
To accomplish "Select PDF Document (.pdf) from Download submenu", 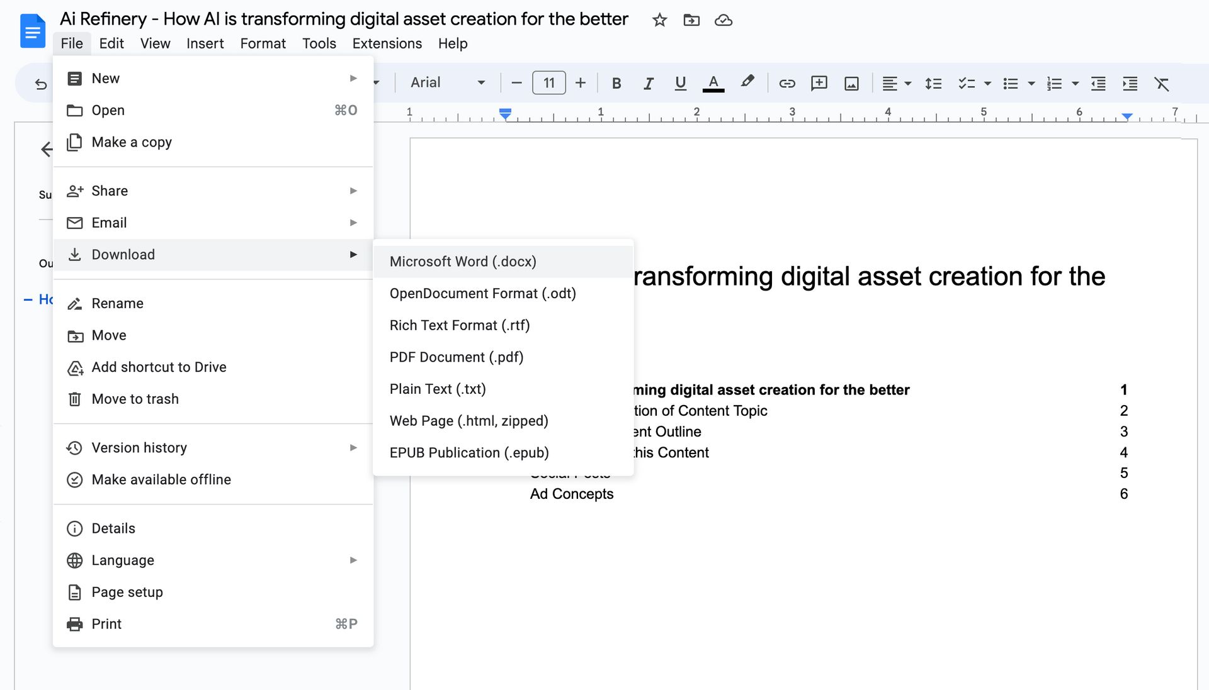I will pyautogui.click(x=456, y=357).
